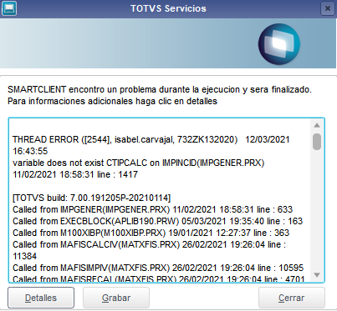The image size is (337, 311).
Task: Click the scroll up arrow in error log
Action: [317, 125]
